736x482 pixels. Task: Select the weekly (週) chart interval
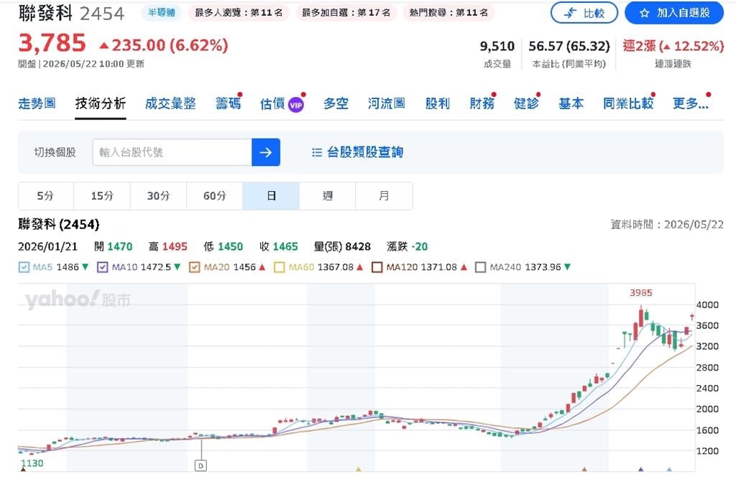pos(327,195)
